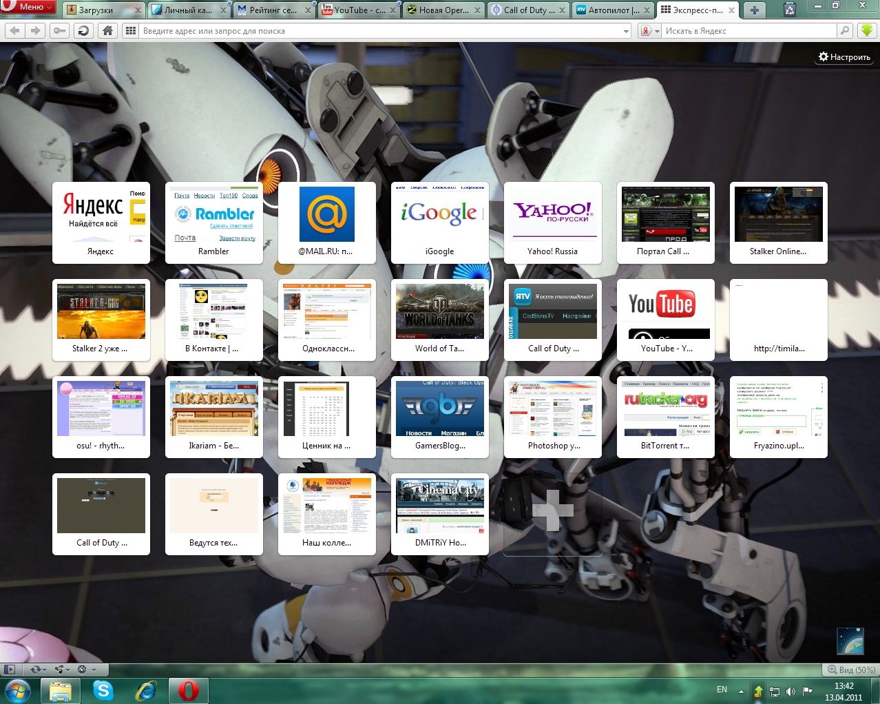Click the address field to enter URL
This screenshot has width=880, height=704.
click(x=381, y=31)
